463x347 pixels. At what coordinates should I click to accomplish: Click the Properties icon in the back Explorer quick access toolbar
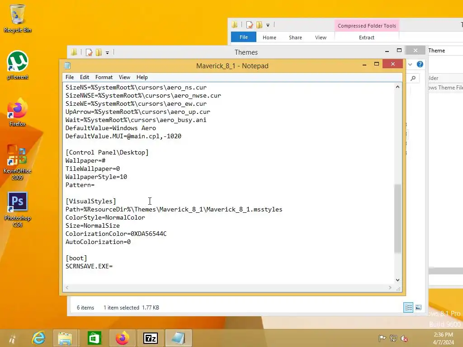(250, 25)
